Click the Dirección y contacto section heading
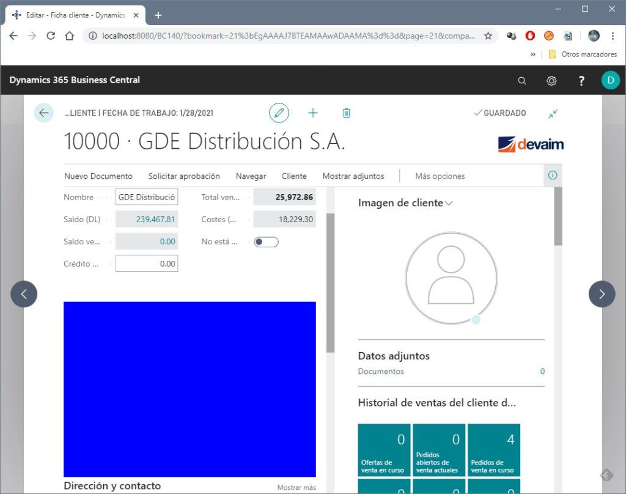626x494 pixels. point(112,485)
